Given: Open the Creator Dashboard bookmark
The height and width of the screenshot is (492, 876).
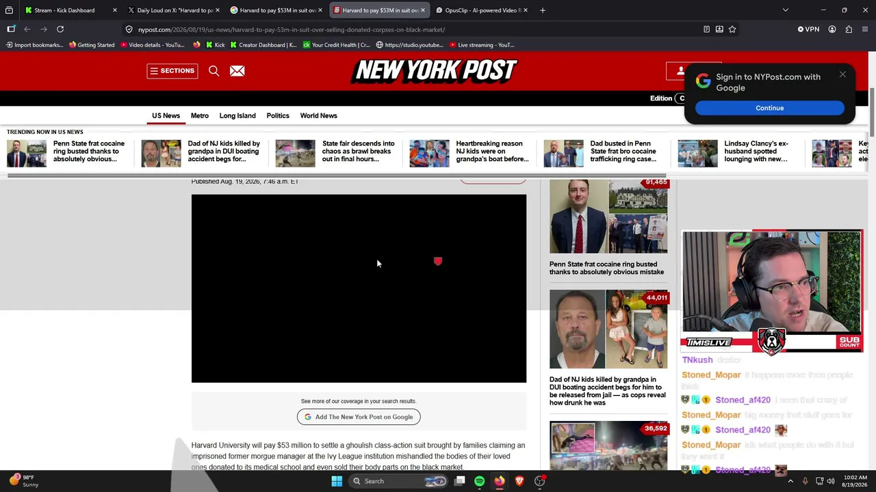Looking at the screenshot, I should pos(263,45).
